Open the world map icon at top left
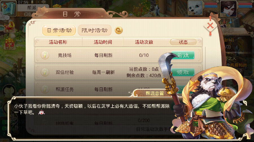The width and height of the screenshot is (254, 142). point(8,8)
